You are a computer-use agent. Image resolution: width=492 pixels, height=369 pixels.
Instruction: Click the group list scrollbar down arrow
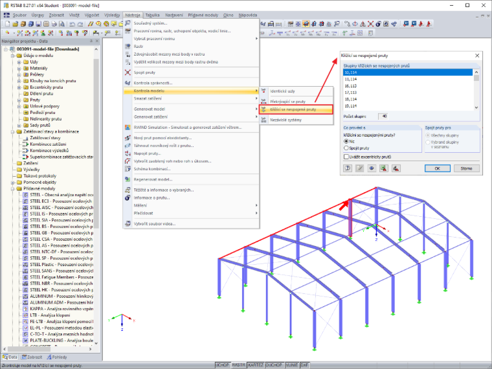pyautogui.click(x=476, y=107)
